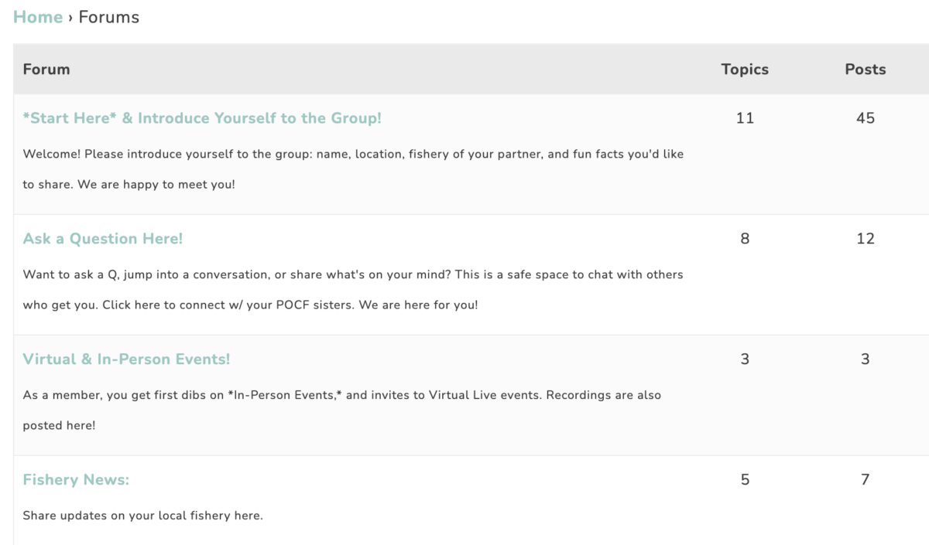The image size is (929, 545).
Task: Click the Virtual Events description text
Action: click(x=341, y=395)
